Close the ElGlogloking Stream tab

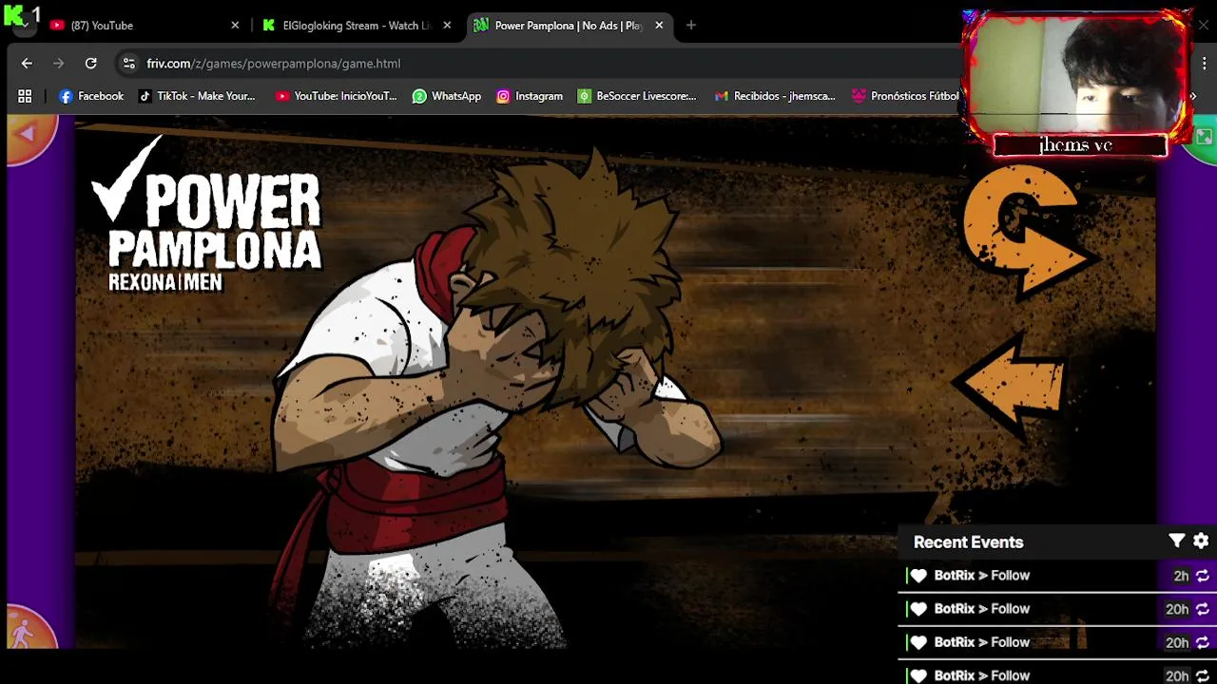coord(447,26)
